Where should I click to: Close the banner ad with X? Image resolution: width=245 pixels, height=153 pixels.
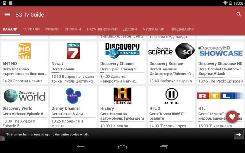(x=3, y=139)
